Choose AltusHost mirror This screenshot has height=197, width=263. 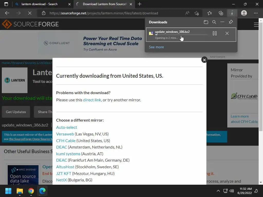(65, 167)
